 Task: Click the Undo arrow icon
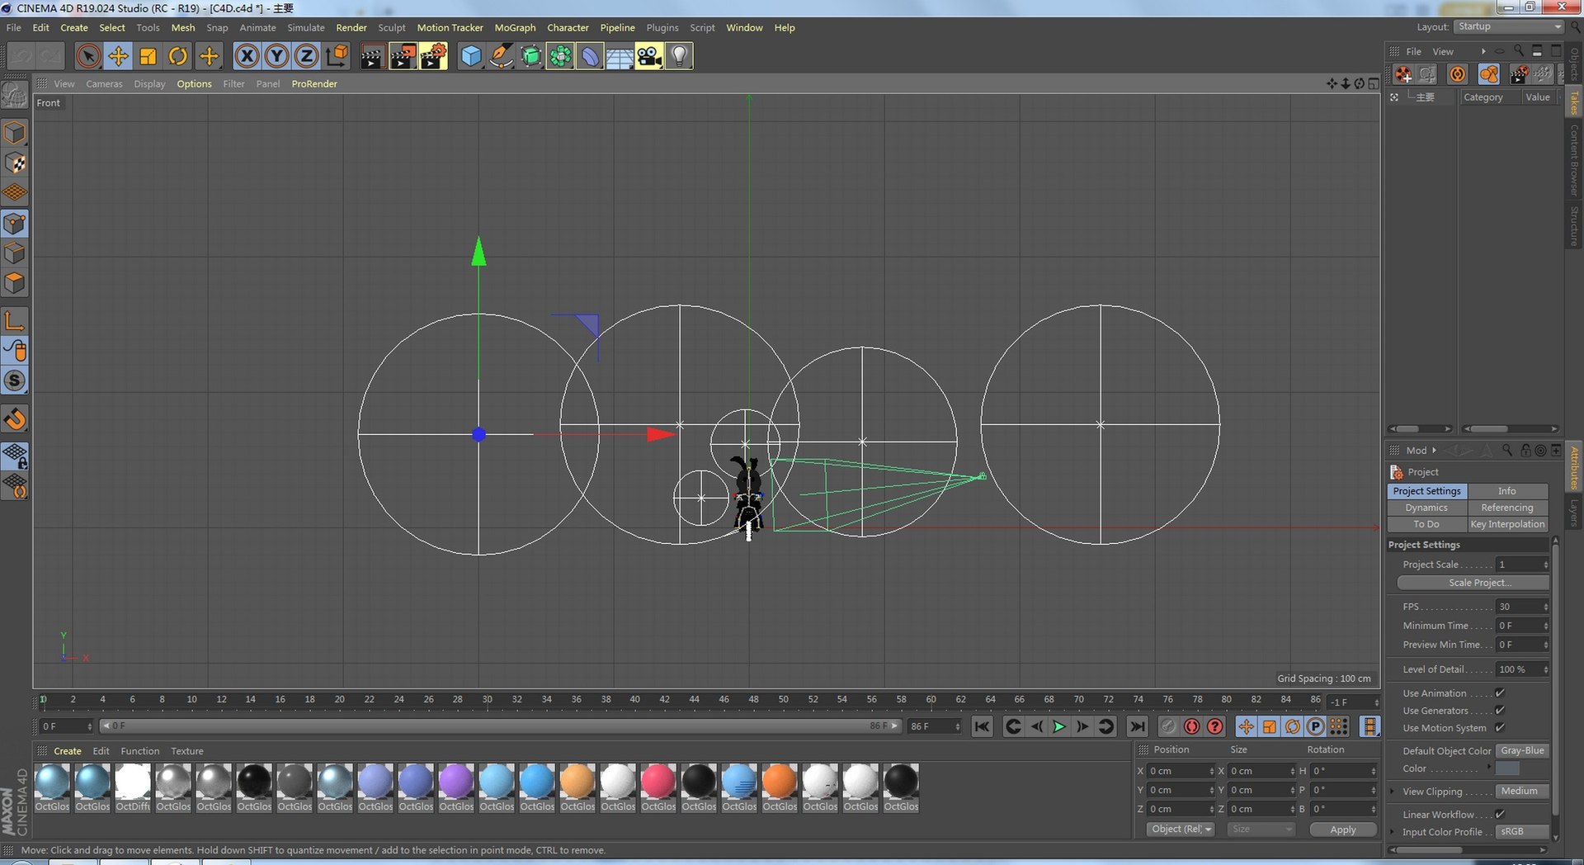click(x=21, y=56)
